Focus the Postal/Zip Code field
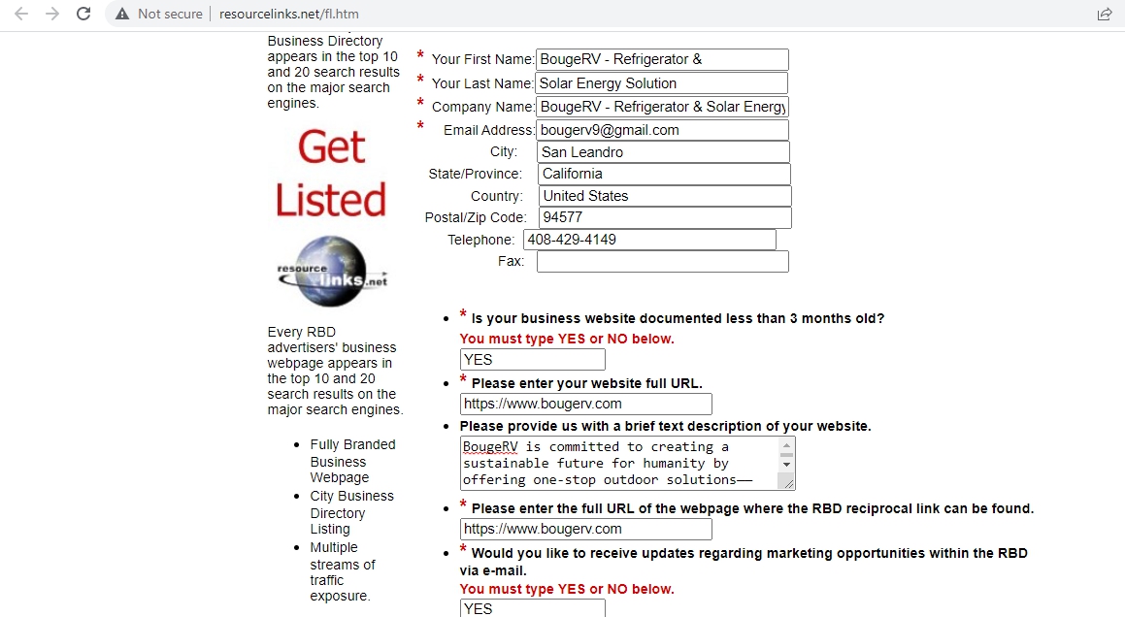The width and height of the screenshot is (1125, 617). (x=665, y=218)
